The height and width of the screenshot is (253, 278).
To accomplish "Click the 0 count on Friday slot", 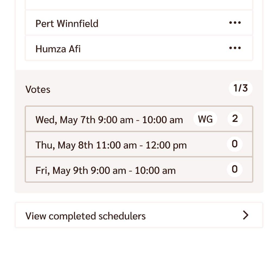I will coord(235,169).
